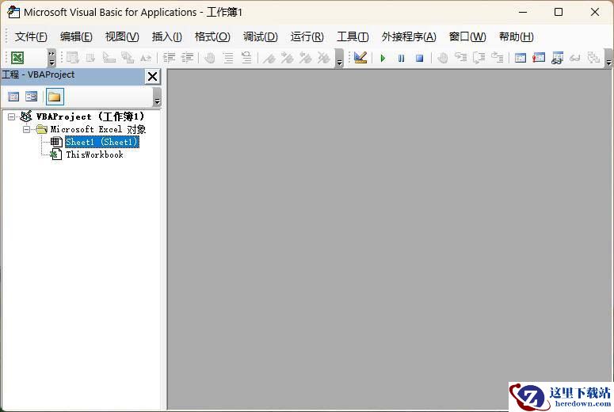
Task: Open the 插入(I) menu
Action: [x=167, y=36]
